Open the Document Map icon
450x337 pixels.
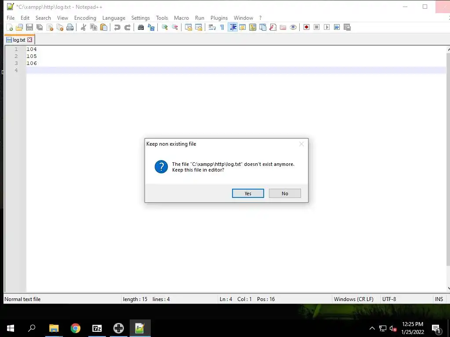[x=253, y=27]
